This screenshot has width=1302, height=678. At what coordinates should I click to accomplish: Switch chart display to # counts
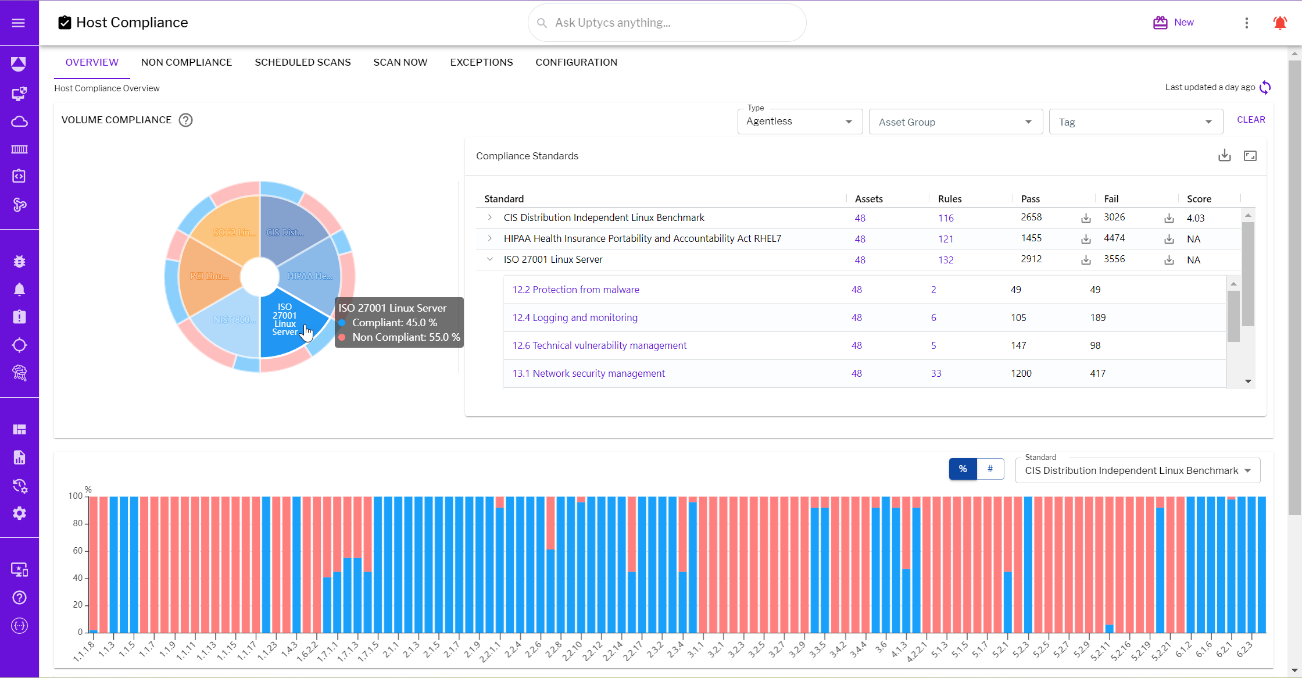(990, 469)
